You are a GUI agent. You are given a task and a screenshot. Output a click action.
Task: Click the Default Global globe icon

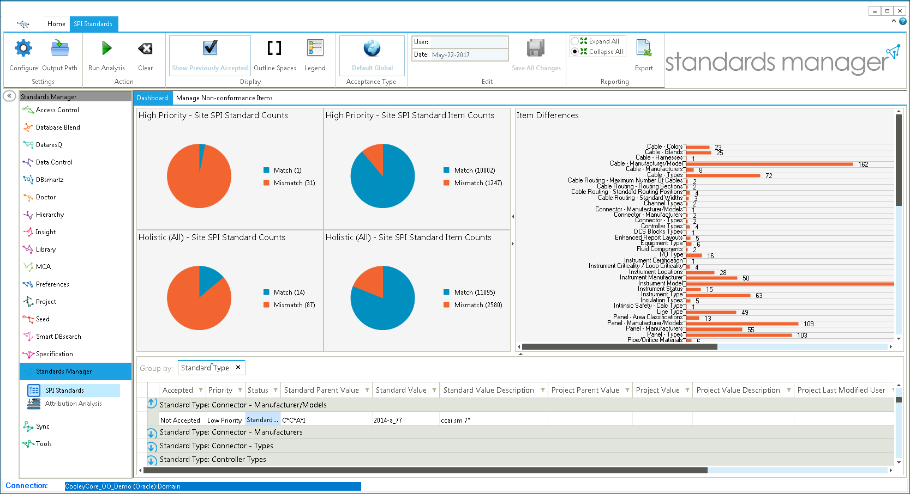[x=372, y=48]
